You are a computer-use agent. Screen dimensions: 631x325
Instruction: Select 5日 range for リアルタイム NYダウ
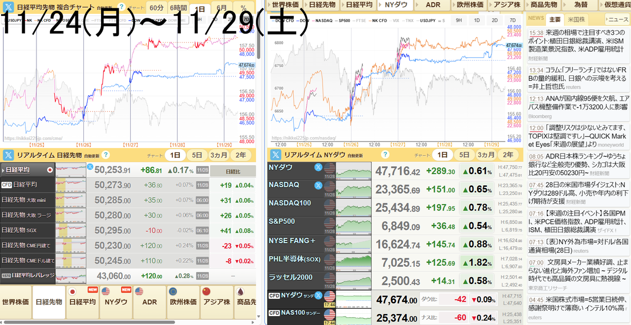click(x=464, y=155)
